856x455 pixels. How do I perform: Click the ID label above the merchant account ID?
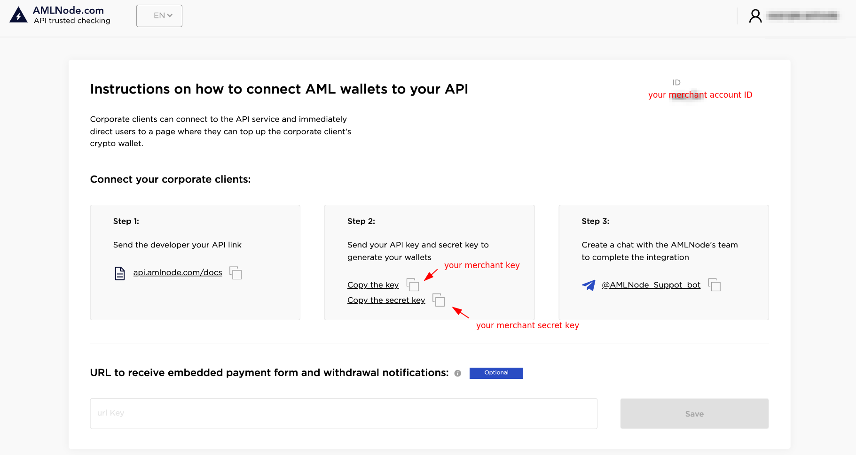tap(676, 83)
